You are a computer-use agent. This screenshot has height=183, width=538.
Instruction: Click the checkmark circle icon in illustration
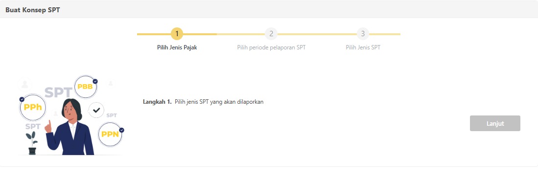[x=96, y=110]
